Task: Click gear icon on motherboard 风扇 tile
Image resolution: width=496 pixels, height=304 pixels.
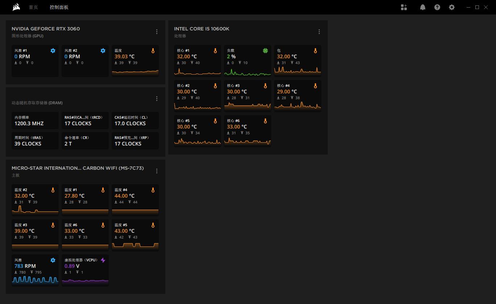Action: [53, 260]
